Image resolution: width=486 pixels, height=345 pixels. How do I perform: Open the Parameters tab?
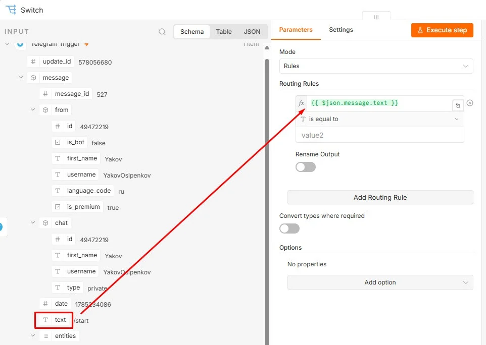(x=296, y=30)
